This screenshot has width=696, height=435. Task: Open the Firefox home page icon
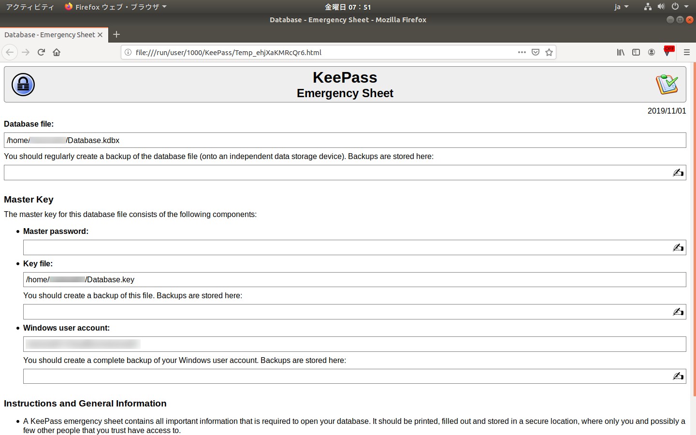pos(57,52)
